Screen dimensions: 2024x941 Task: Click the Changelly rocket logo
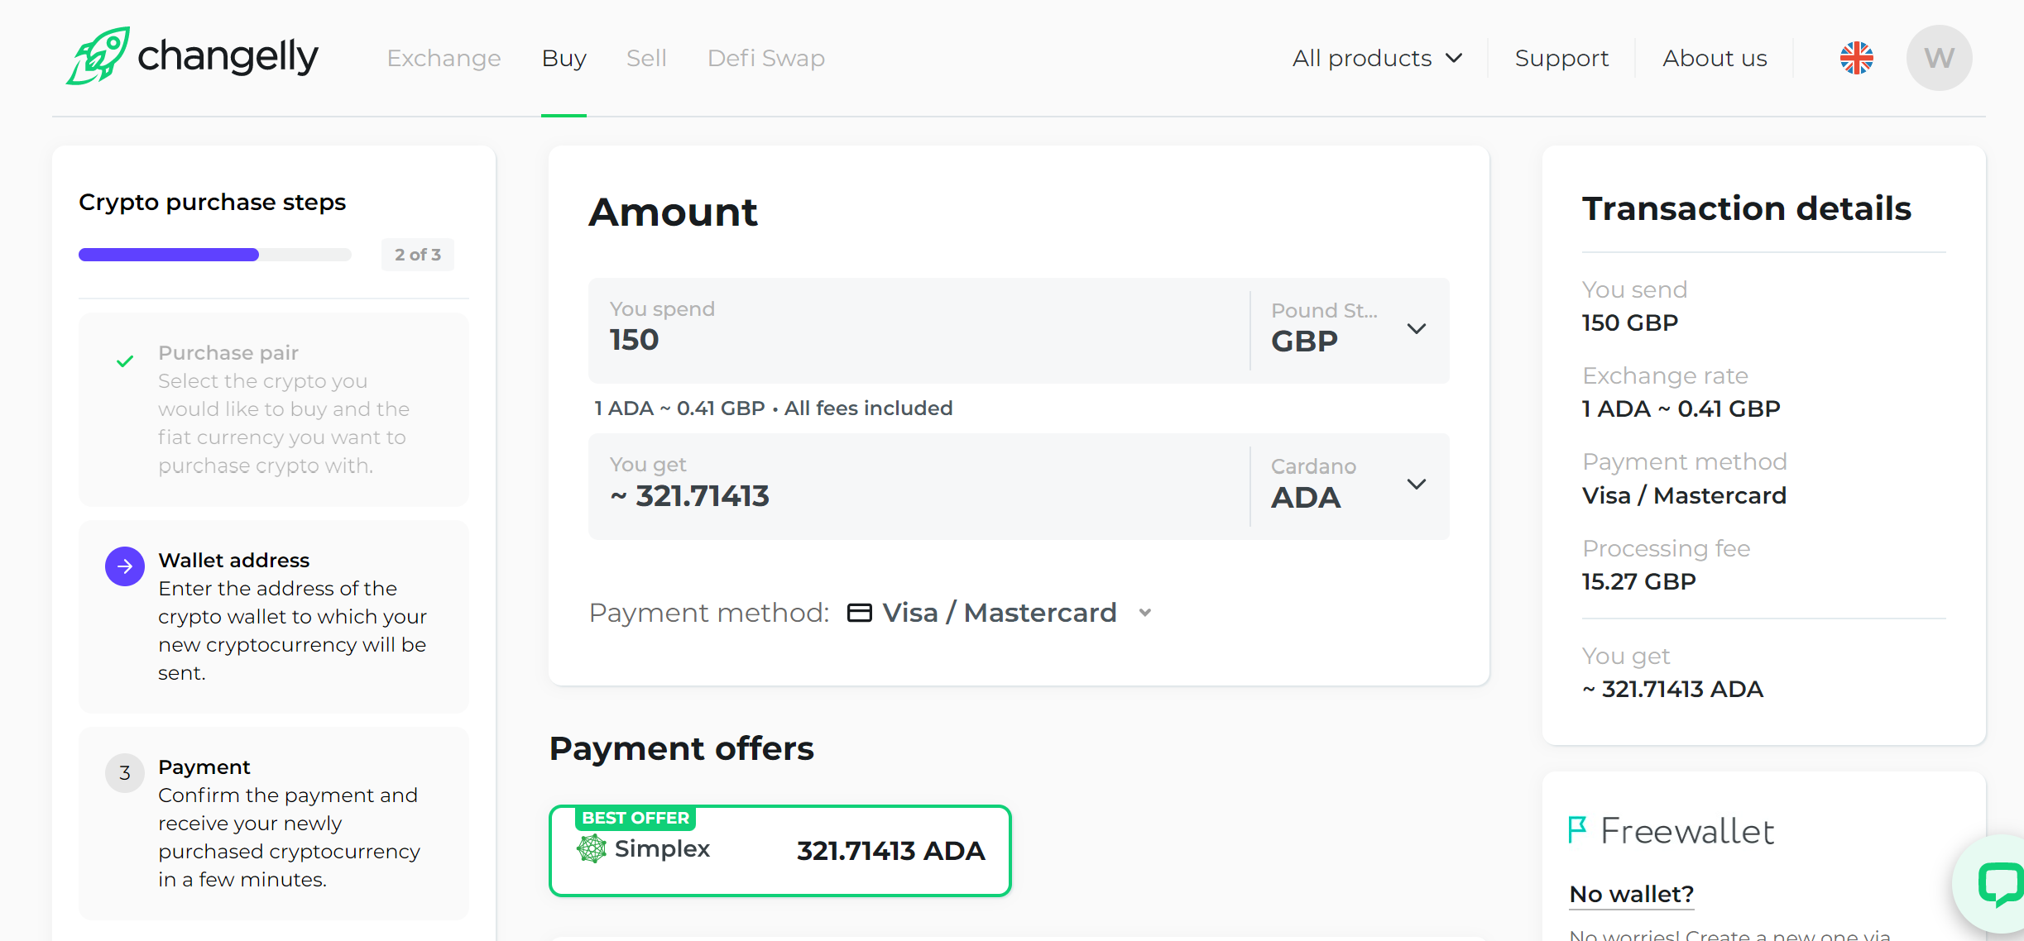[192, 56]
